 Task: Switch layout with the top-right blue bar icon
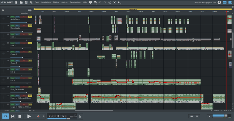[225, 2]
